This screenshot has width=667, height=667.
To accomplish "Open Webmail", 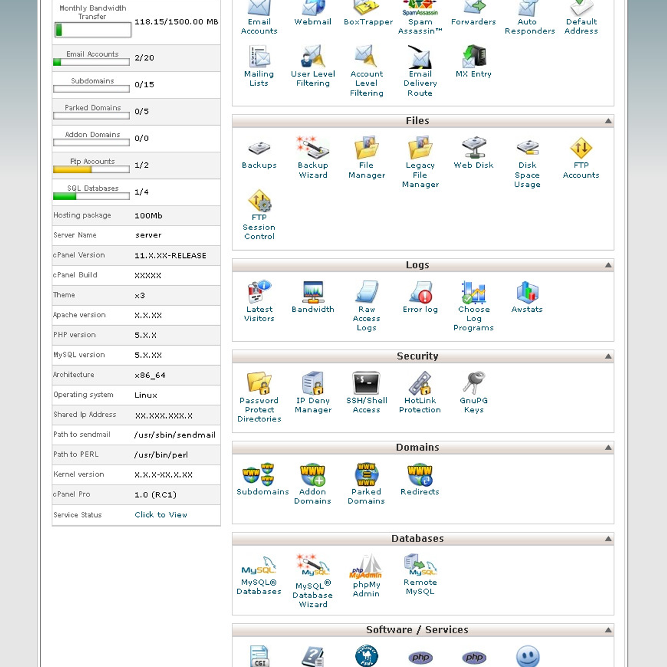I will tap(313, 13).
